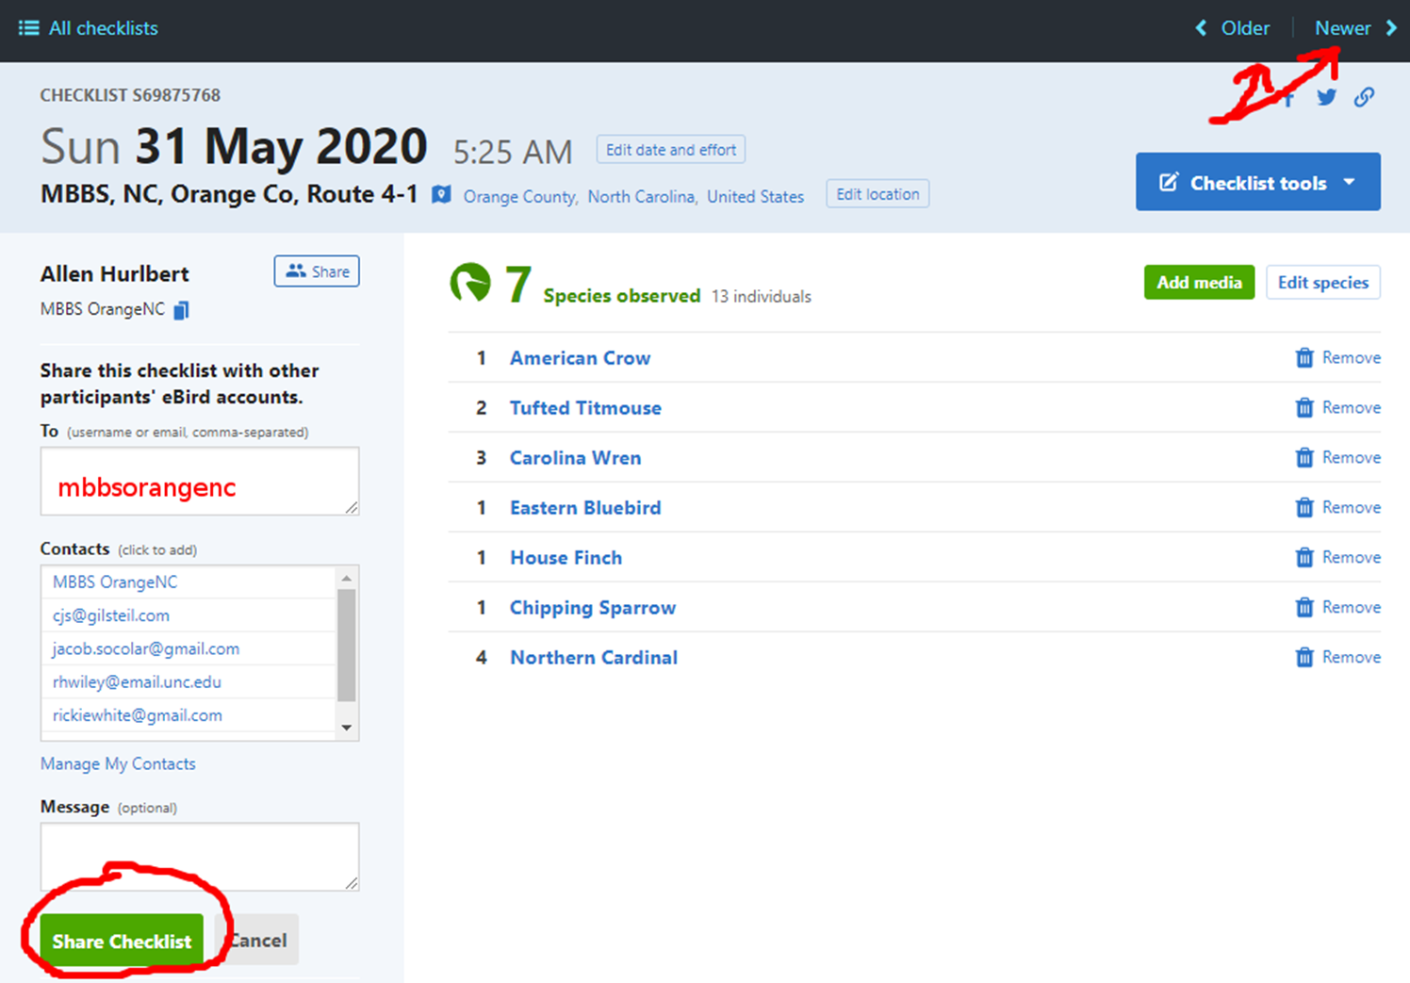
Task: Click the Cancel button
Action: coord(258,941)
